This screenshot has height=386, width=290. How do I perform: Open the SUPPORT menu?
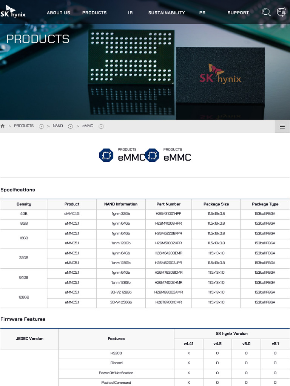[238, 13]
